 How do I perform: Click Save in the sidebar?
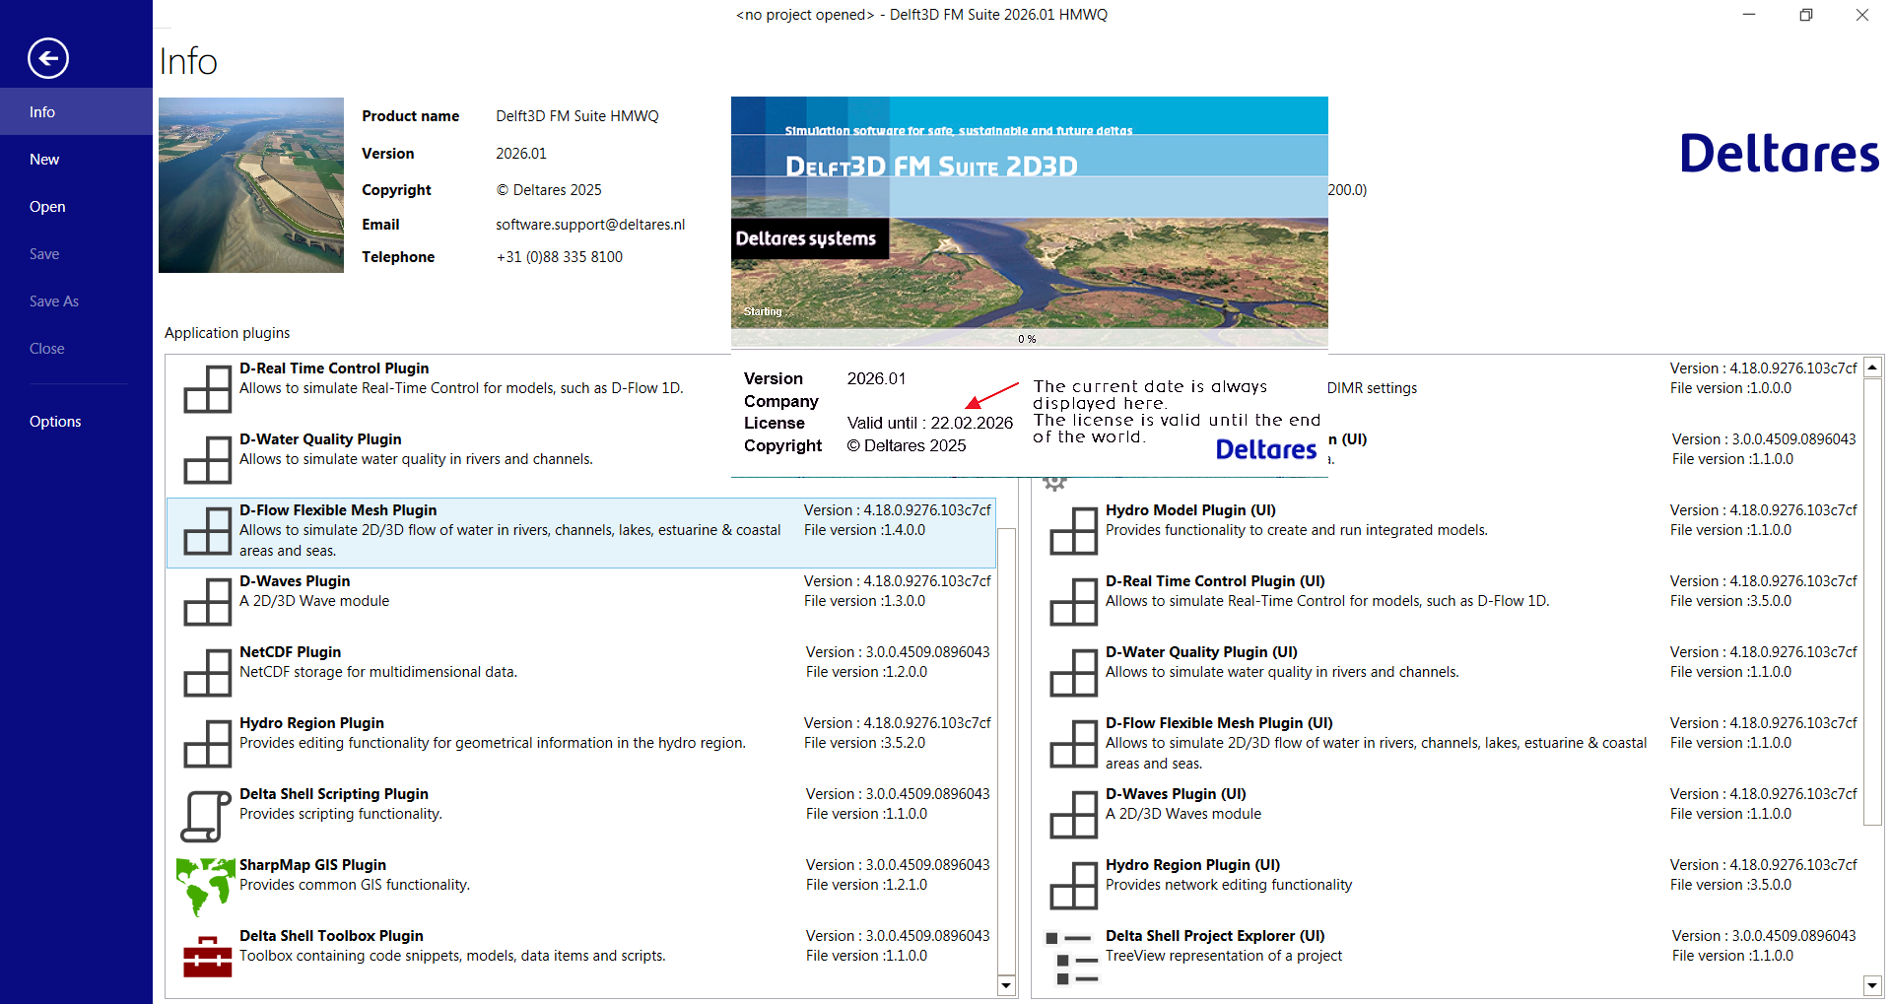coord(76,253)
